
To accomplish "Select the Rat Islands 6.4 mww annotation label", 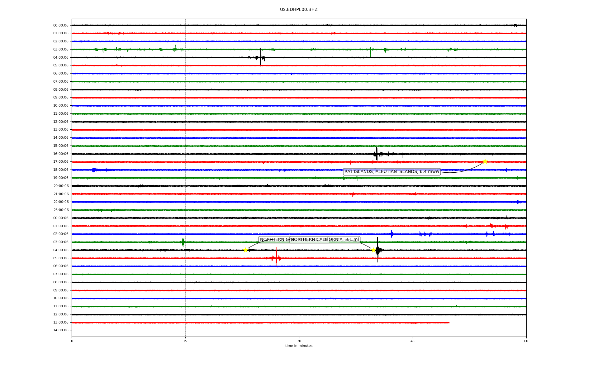I will point(392,172).
